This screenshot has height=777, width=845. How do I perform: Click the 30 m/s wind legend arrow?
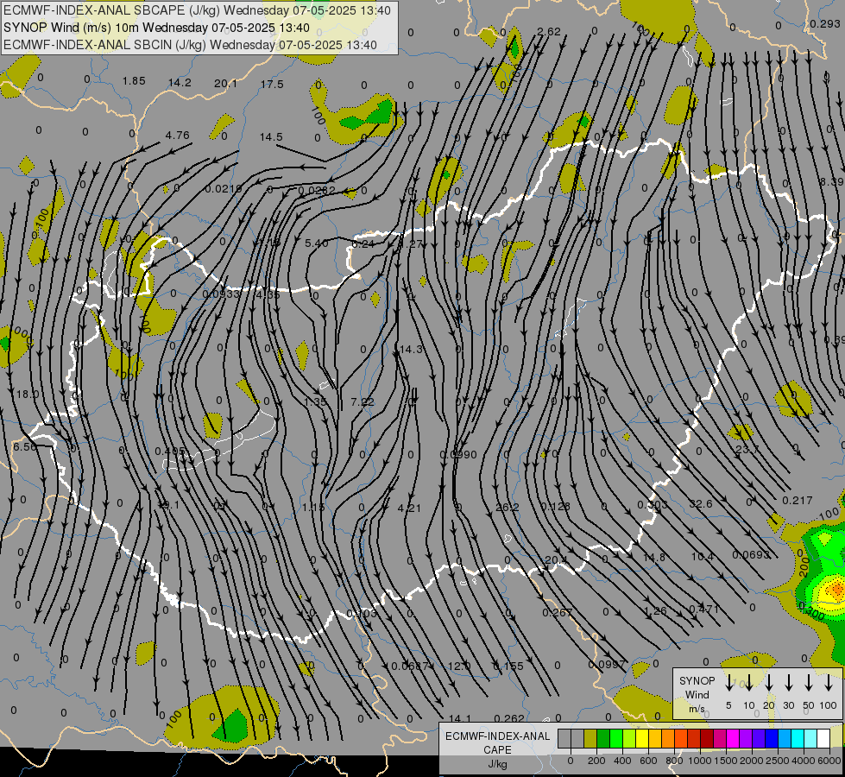[x=788, y=683]
